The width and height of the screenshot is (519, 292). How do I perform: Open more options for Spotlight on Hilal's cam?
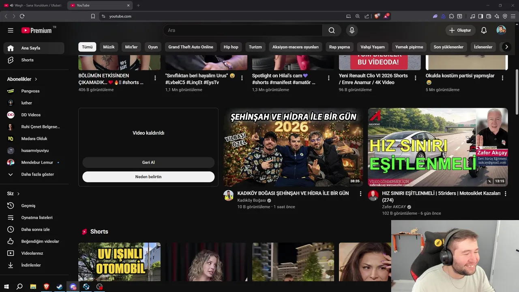tap(329, 78)
